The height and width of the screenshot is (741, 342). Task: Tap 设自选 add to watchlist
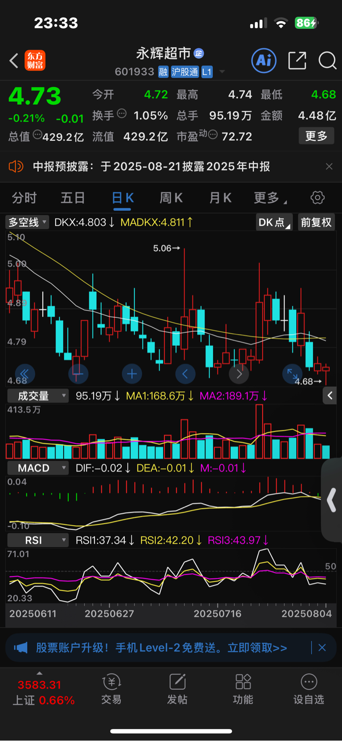tap(309, 689)
